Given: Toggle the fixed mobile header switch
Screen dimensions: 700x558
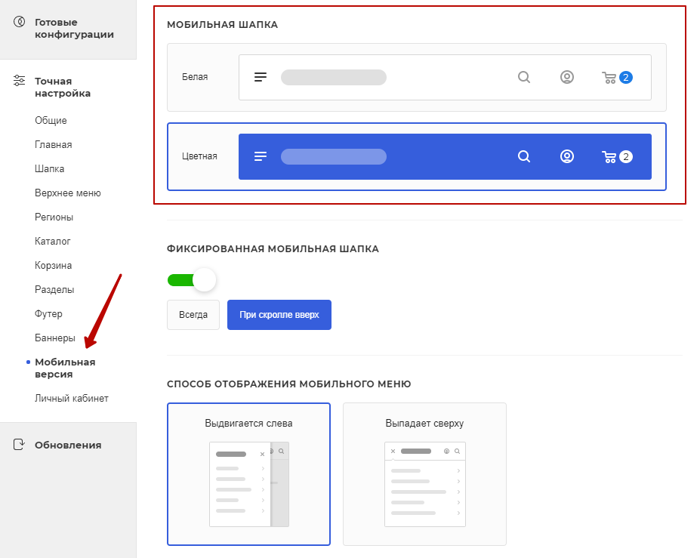Looking at the screenshot, I should 192,280.
